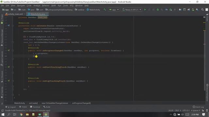Toggle the read-only lock icon in status bar
The height and width of the screenshot is (117, 209).
(x=203, y=110)
